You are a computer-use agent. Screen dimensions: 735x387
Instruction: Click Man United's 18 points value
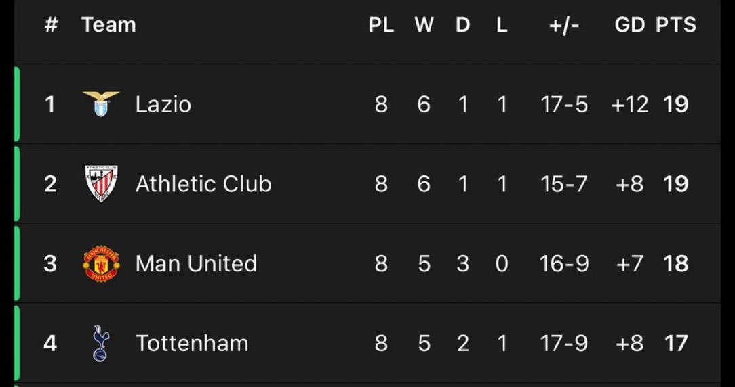click(676, 263)
